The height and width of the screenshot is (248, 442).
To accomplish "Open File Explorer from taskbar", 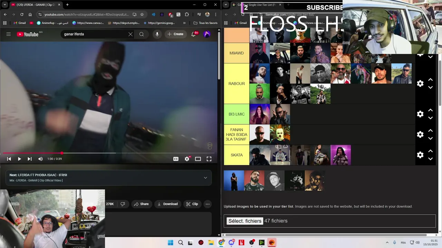I will 211,242.
